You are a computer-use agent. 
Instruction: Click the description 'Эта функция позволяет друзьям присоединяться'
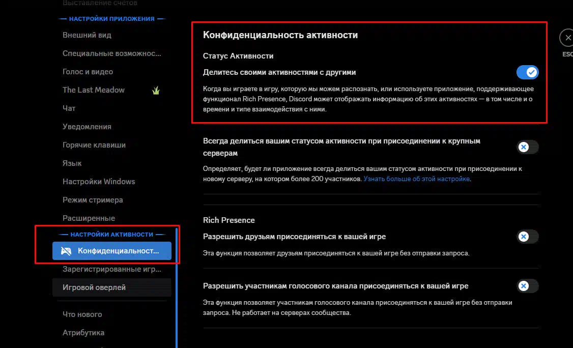(x=336, y=253)
